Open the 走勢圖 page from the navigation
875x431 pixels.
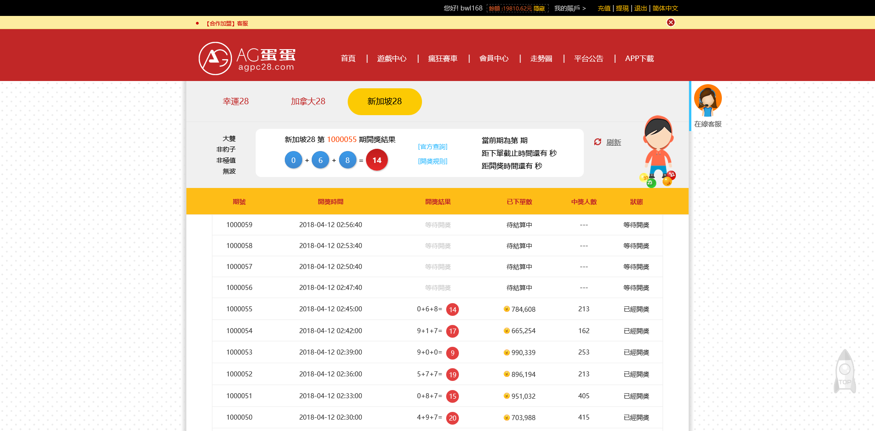540,58
